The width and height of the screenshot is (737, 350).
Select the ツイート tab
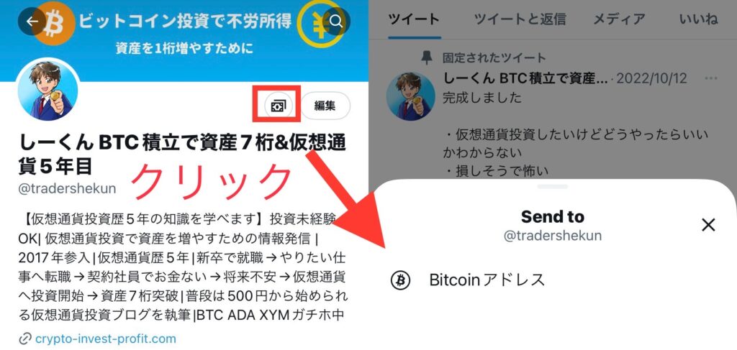(414, 19)
